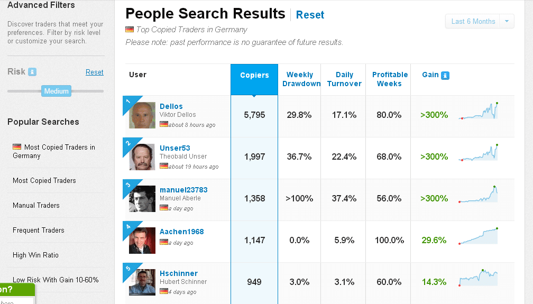Open Aachen1968 username link
The image size is (533, 304).
181,232
